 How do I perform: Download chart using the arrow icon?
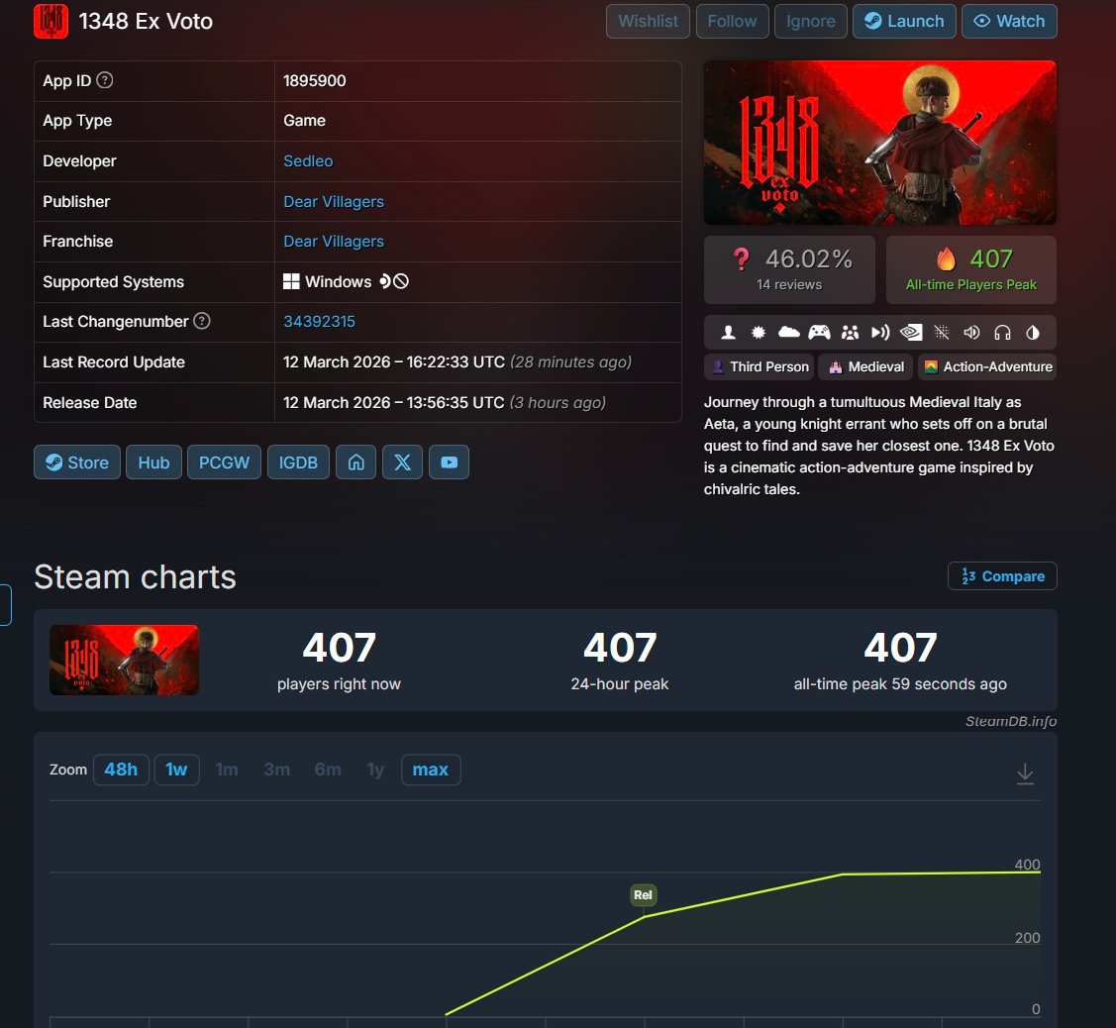pos(1025,773)
